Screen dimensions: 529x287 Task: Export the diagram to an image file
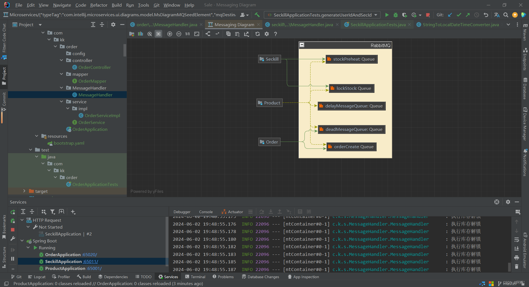click(x=247, y=34)
